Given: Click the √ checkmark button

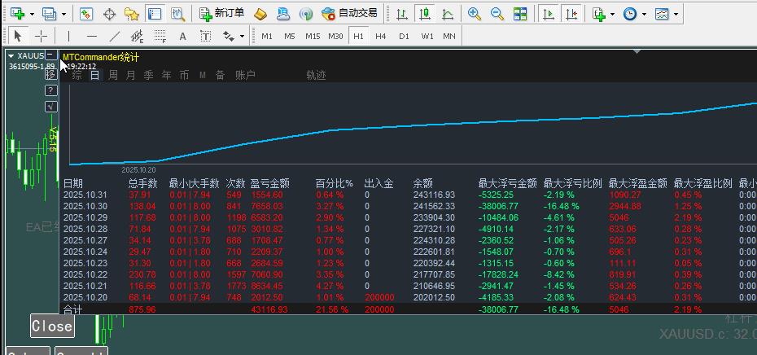Looking at the screenshot, I should click(50, 107).
